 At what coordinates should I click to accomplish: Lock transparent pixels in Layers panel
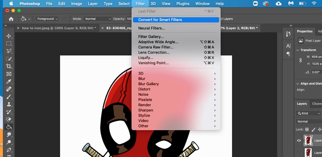click(307, 129)
